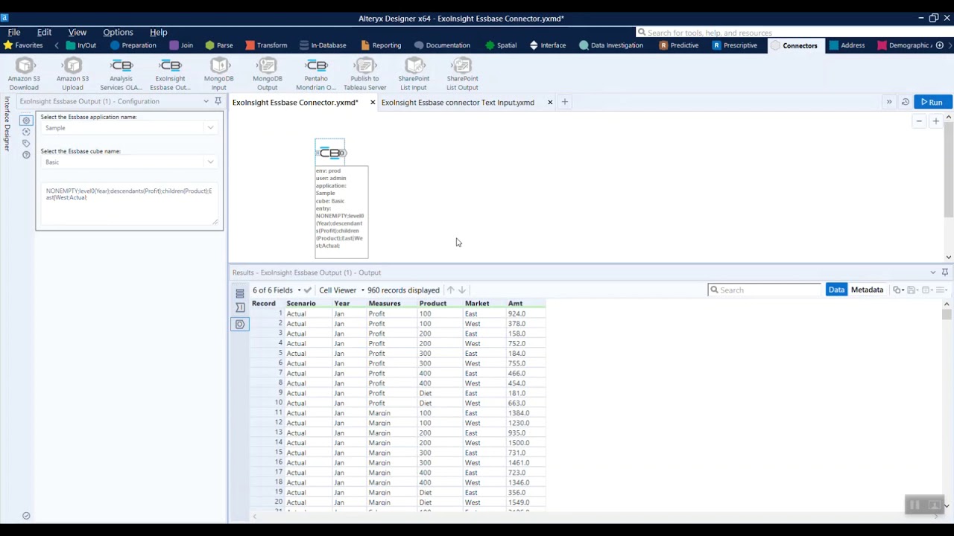The image size is (954, 536).
Task: Open the copy results dropdown icon
Action: [x=899, y=290]
